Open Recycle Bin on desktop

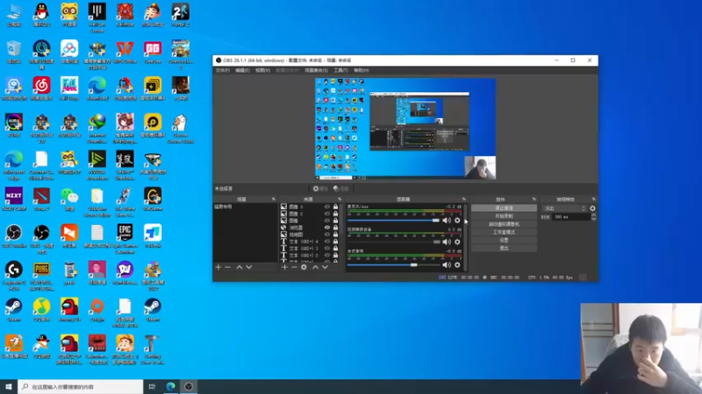click(x=14, y=52)
